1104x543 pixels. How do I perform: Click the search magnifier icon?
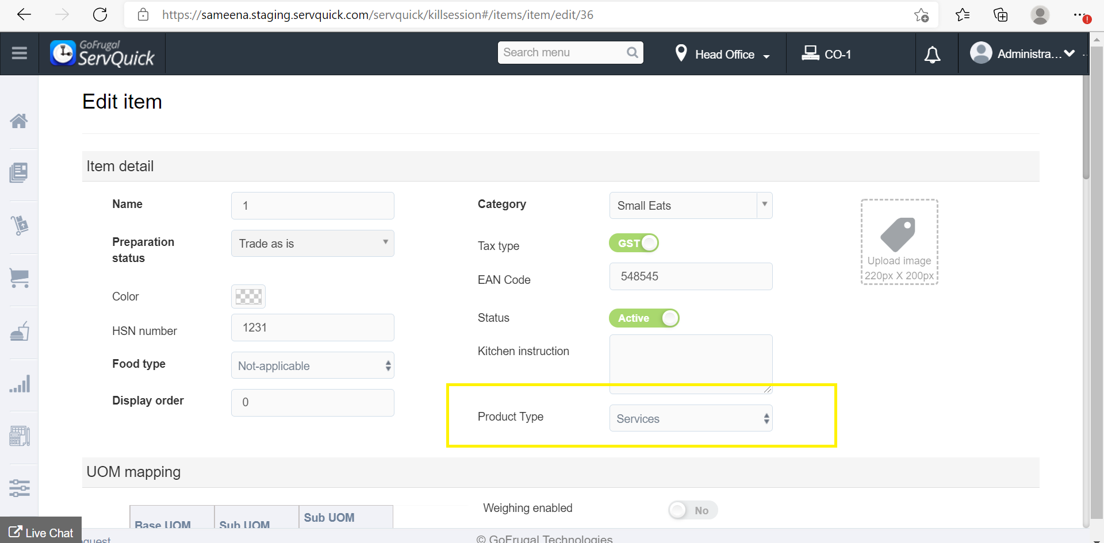click(632, 53)
